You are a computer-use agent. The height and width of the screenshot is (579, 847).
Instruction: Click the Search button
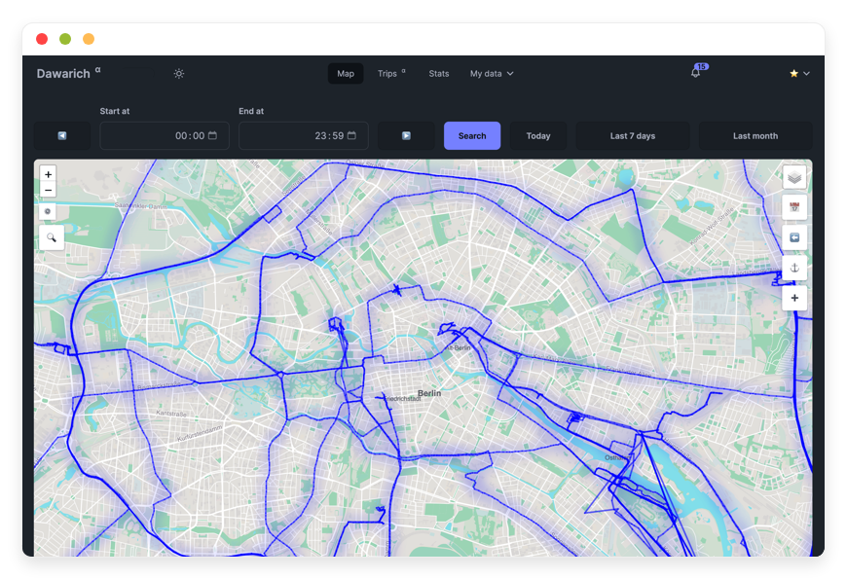(472, 135)
